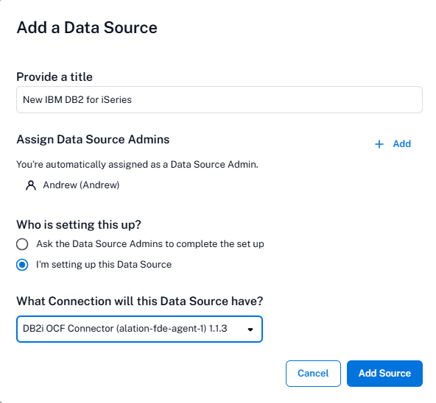Click the Add Source button
Screen dimensions: 436x403
[x=384, y=374]
